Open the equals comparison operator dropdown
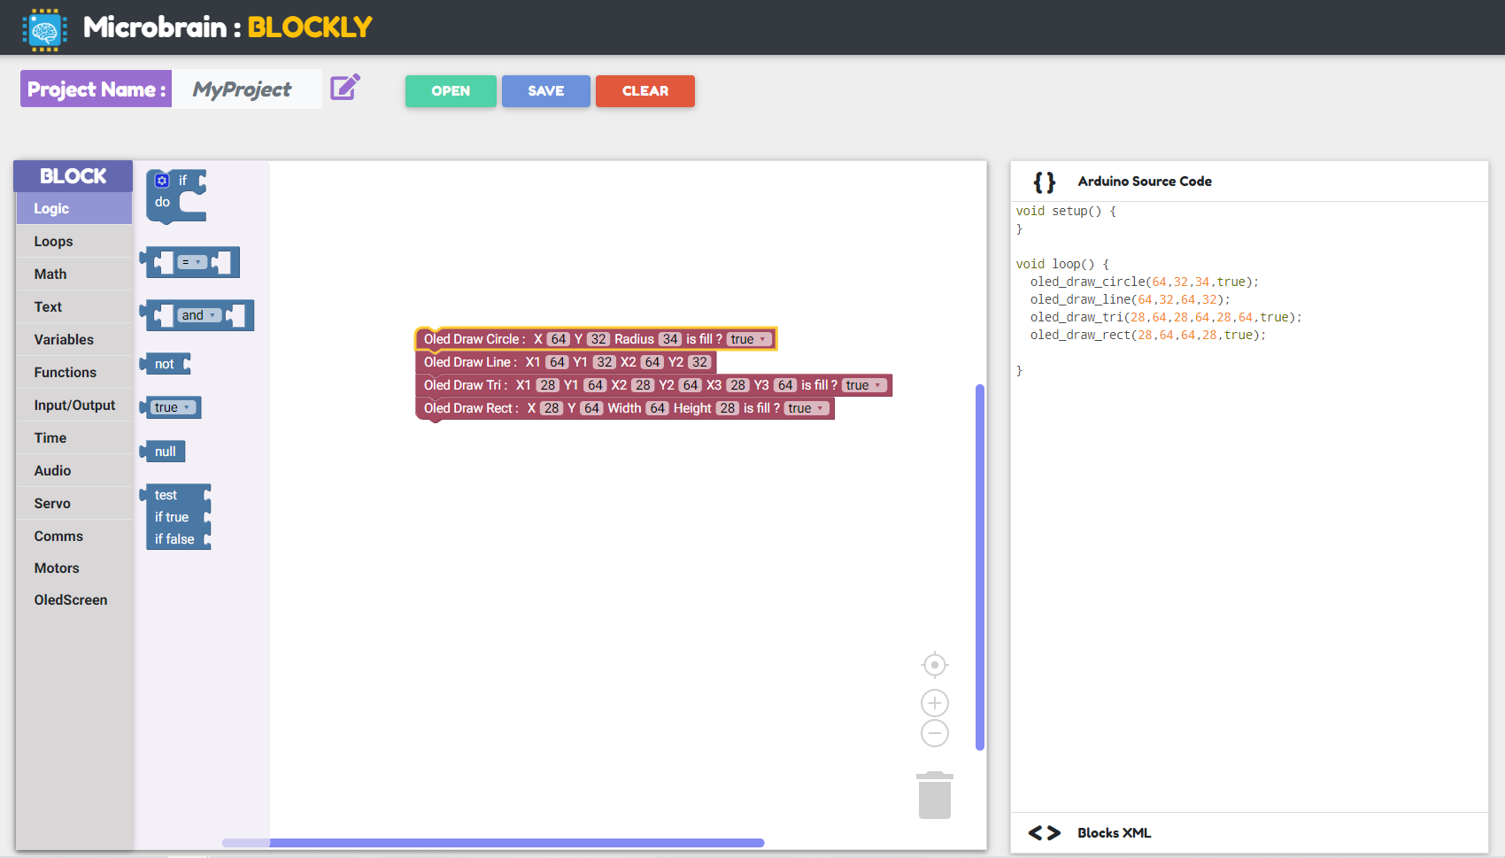 191,262
